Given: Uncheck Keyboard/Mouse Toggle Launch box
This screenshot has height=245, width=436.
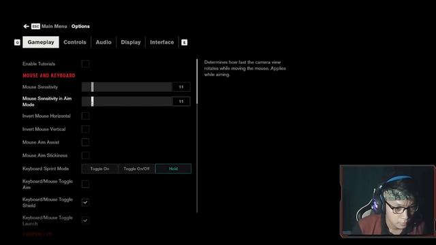Looking at the screenshot, I should [86, 220].
